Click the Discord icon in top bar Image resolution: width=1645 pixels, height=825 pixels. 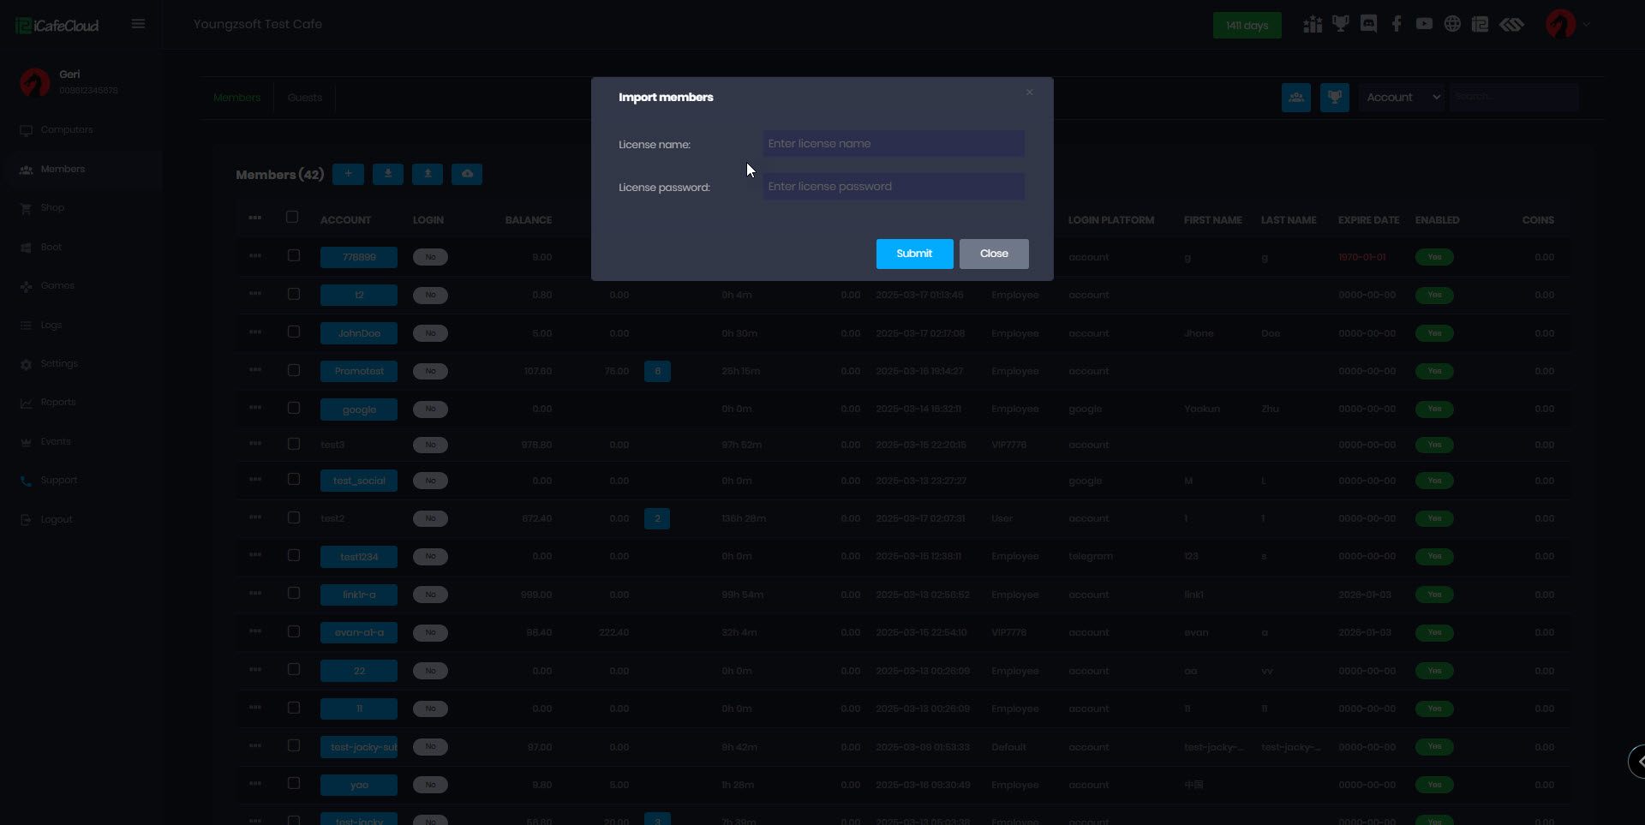click(1368, 24)
